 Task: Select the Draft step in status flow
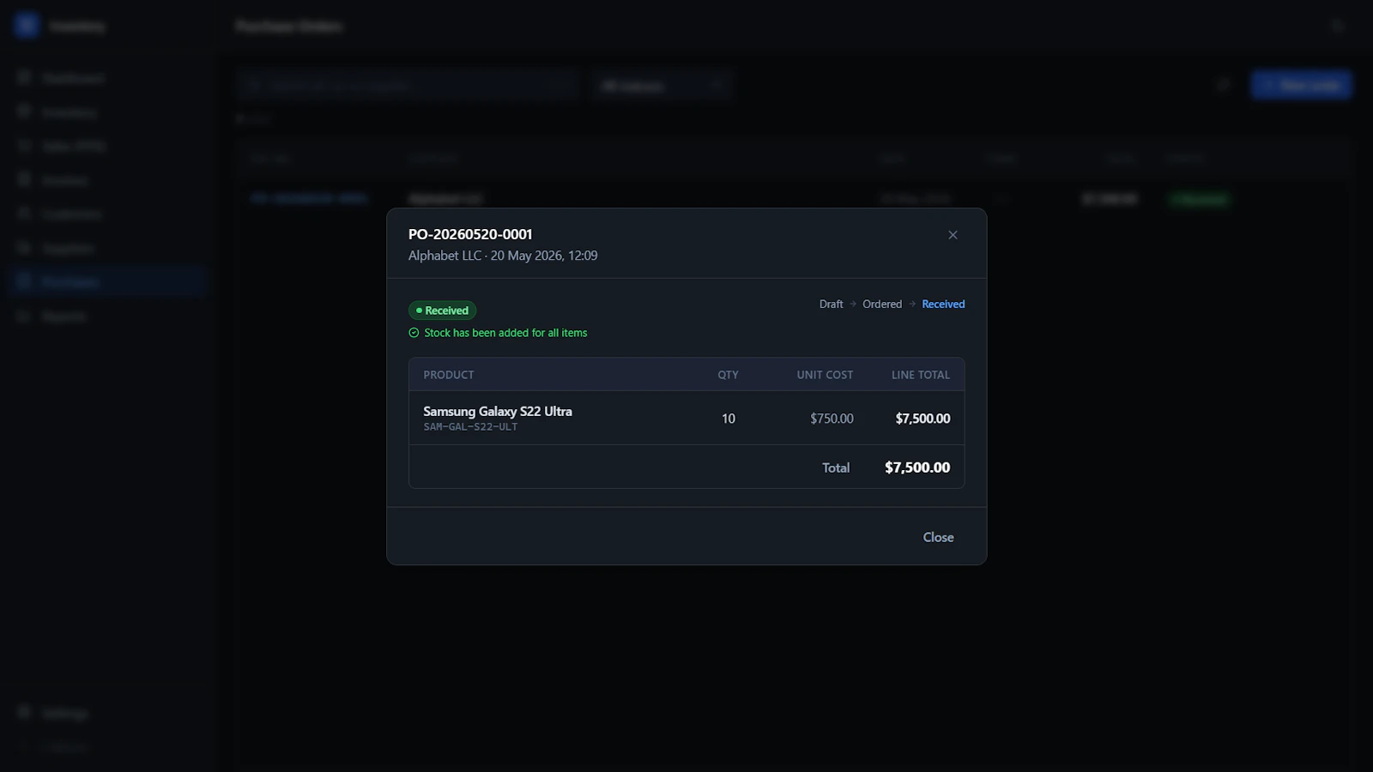click(x=831, y=305)
